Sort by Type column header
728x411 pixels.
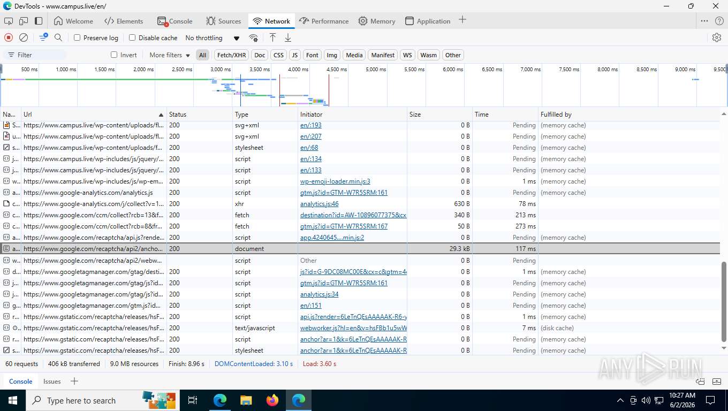(x=266, y=115)
